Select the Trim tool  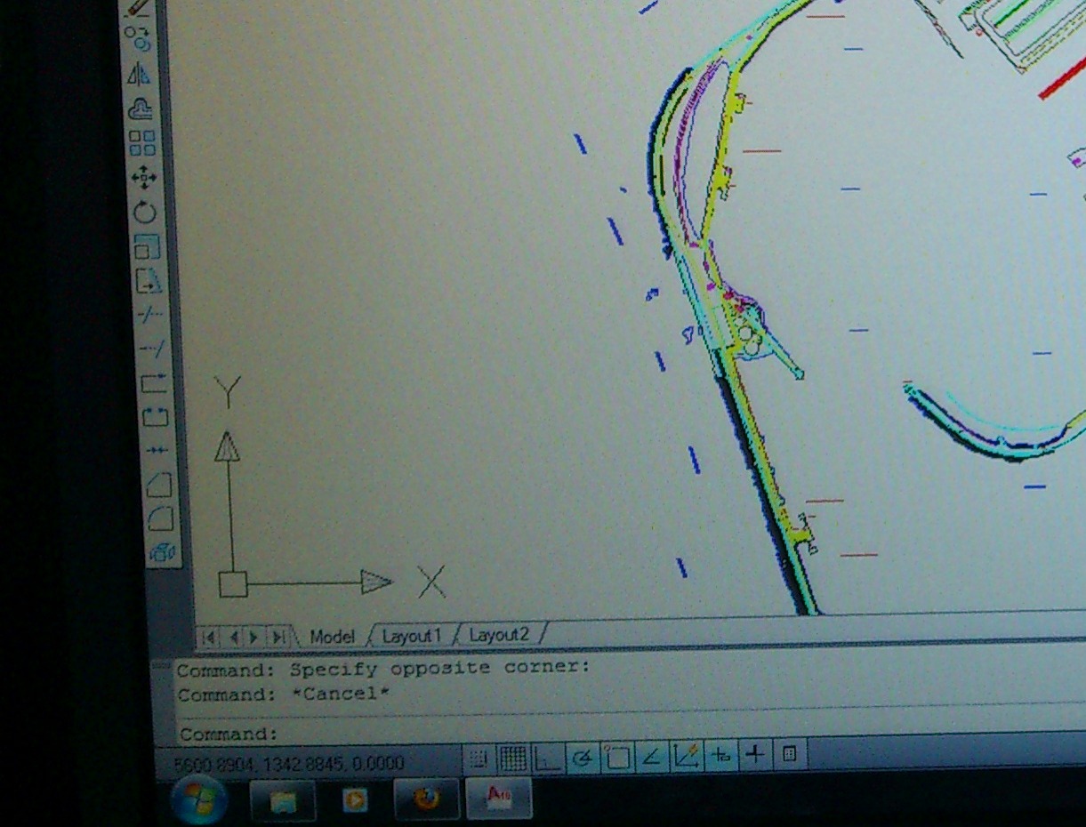click(x=149, y=315)
